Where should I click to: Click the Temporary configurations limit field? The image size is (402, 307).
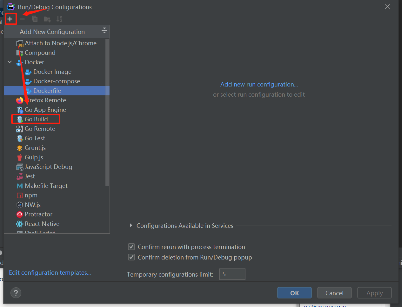(232, 274)
